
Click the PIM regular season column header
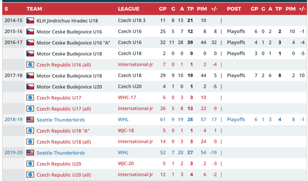tap(202, 9)
